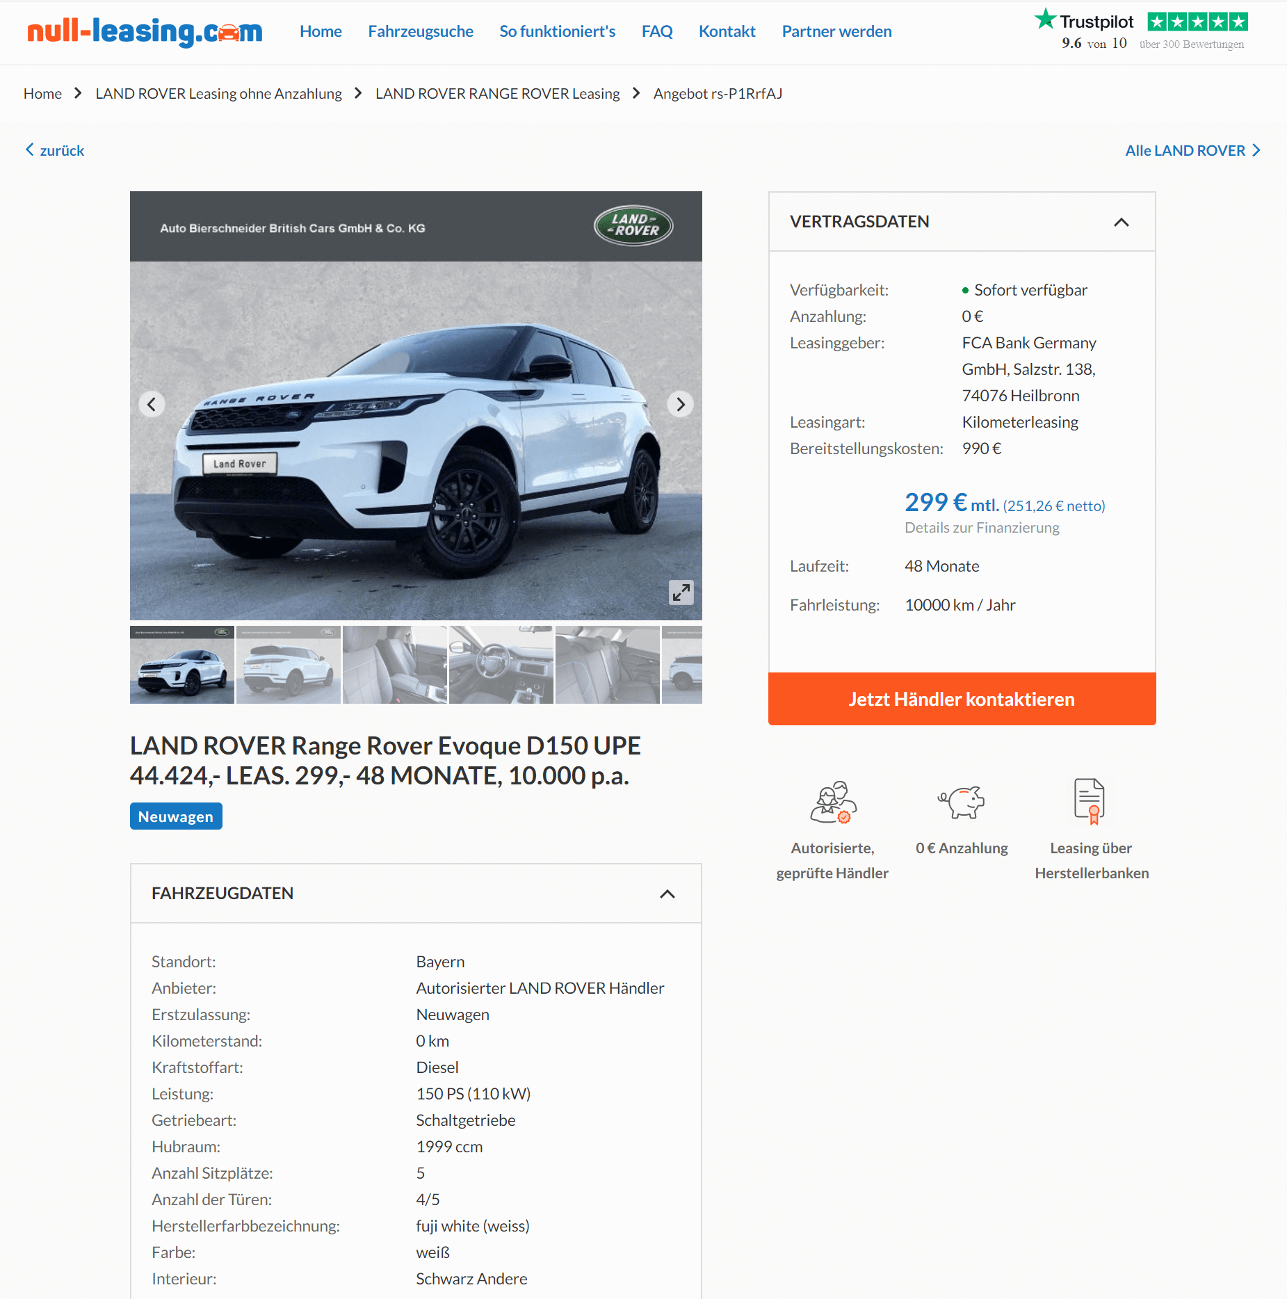Open Alle LAND ROVER listing arrow
The image size is (1287, 1299).
tap(1192, 150)
